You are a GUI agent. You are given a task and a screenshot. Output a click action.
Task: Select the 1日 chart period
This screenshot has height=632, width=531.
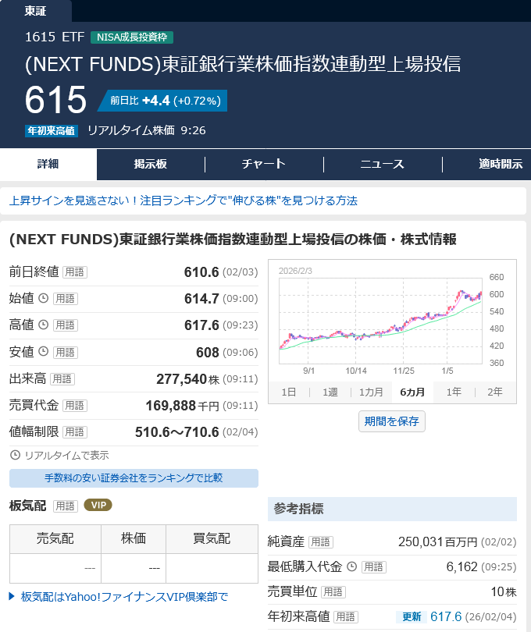tap(288, 392)
